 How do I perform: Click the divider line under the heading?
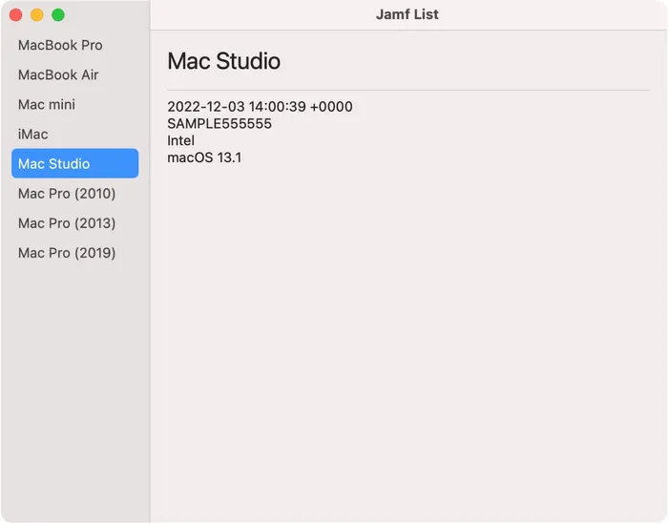point(408,90)
